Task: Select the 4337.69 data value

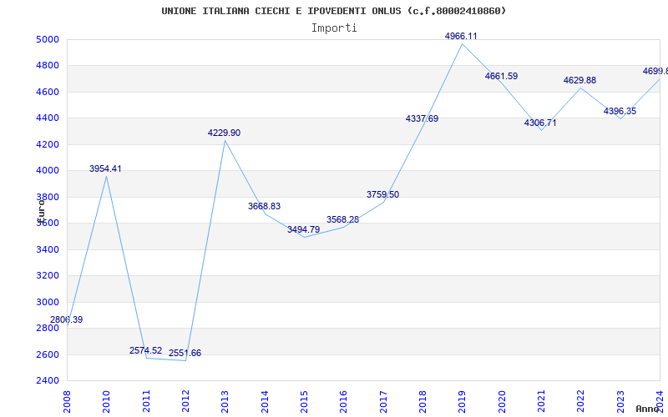Action: click(x=422, y=119)
